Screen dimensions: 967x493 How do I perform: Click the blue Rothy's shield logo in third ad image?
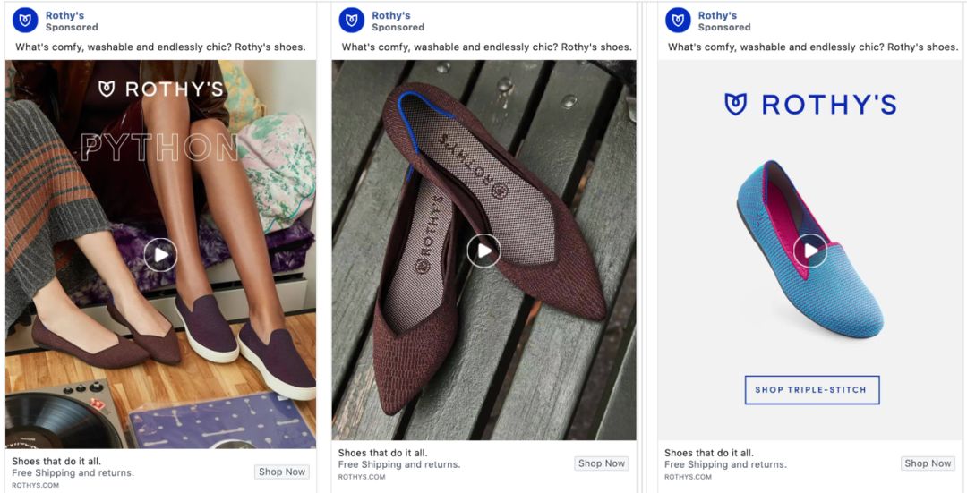735,105
